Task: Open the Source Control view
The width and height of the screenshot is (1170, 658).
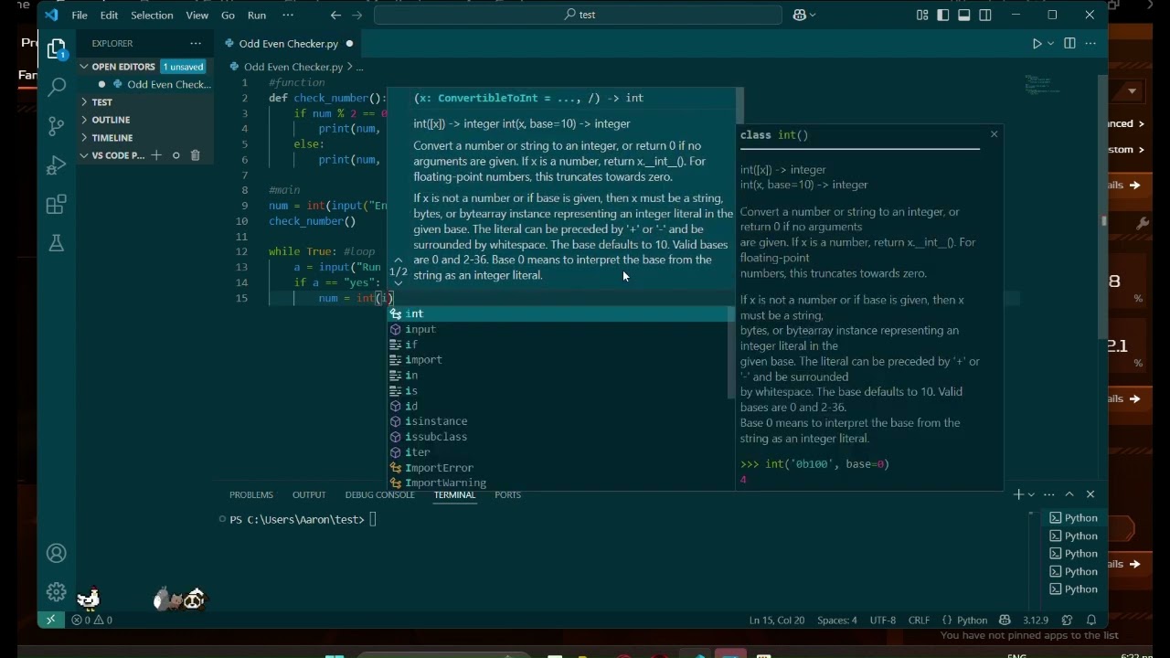Action: click(57, 126)
